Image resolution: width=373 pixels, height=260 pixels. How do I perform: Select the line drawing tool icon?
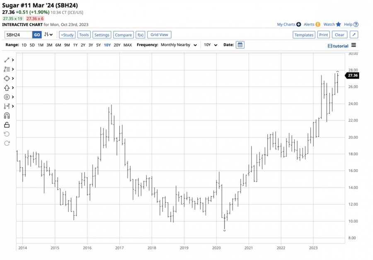(7, 60)
